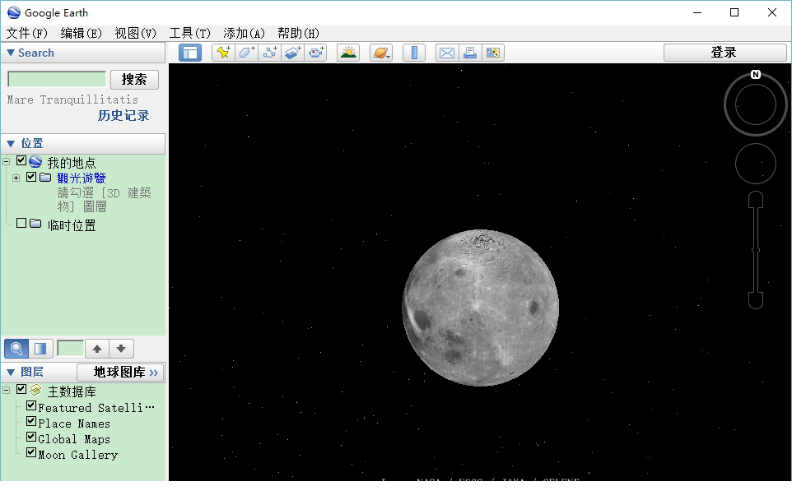792x500 pixels.
Task: Add an image overlay
Action: click(293, 53)
